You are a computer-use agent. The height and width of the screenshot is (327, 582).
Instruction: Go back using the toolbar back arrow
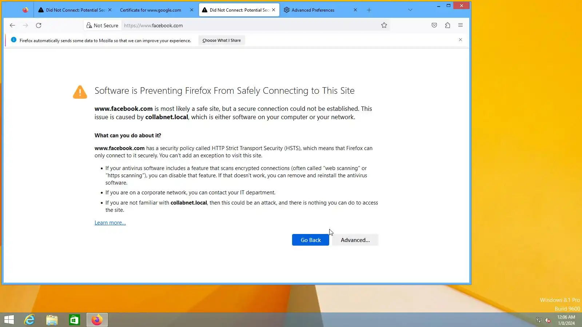(12, 25)
